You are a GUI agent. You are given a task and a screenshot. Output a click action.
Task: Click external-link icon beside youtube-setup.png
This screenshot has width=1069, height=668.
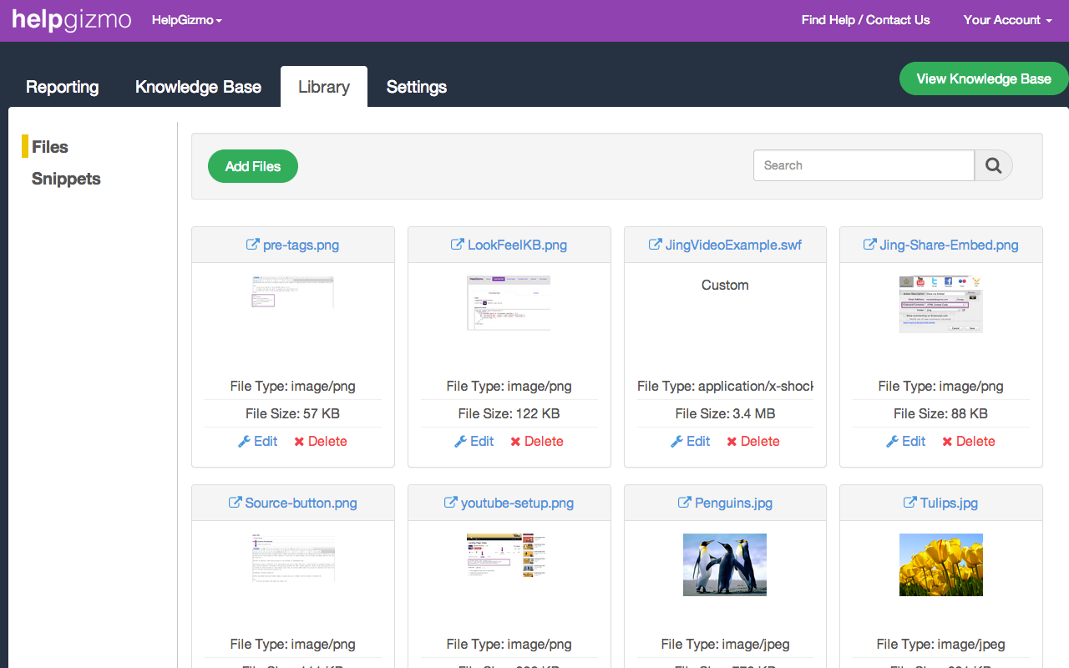[450, 503]
